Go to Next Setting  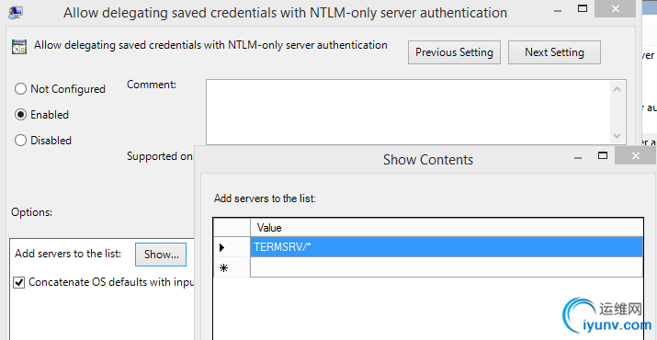[x=554, y=52]
